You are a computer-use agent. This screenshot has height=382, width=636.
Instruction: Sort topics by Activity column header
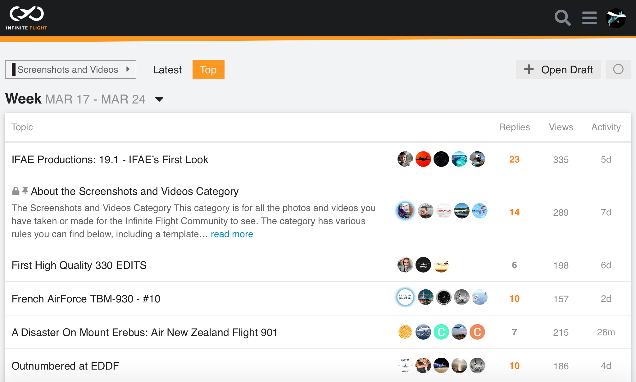(x=606, y=127)
